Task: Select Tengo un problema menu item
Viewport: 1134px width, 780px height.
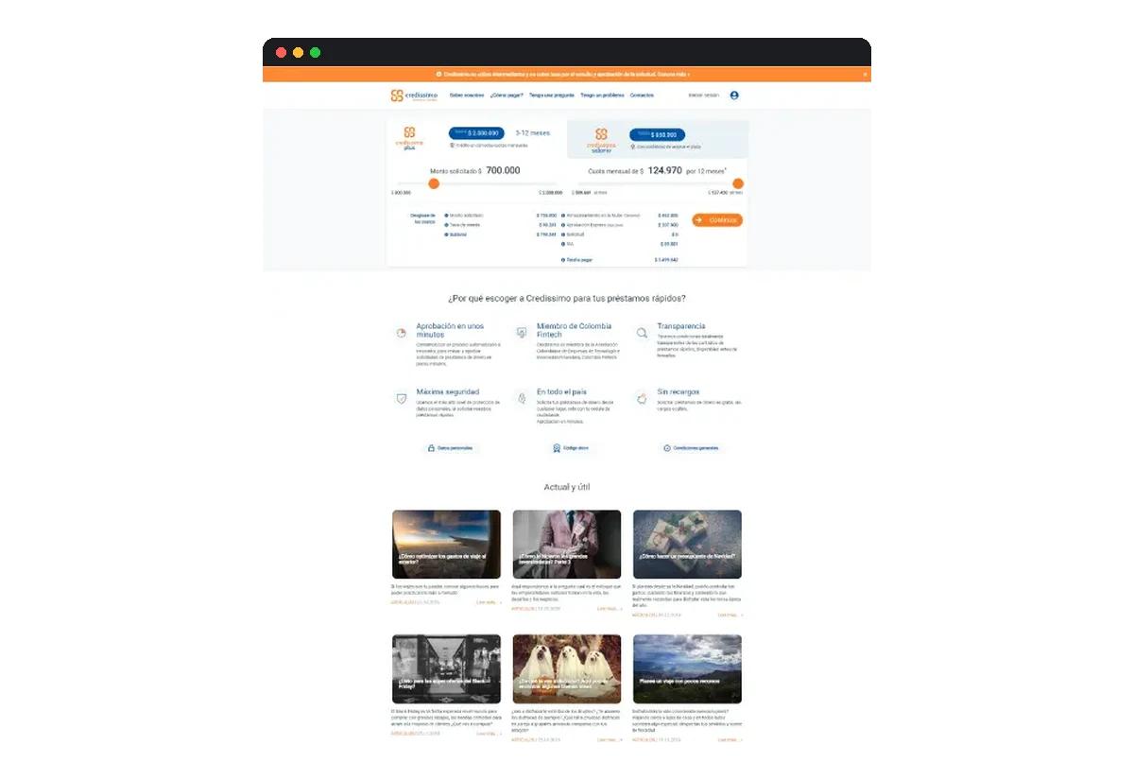Action: 602,95
